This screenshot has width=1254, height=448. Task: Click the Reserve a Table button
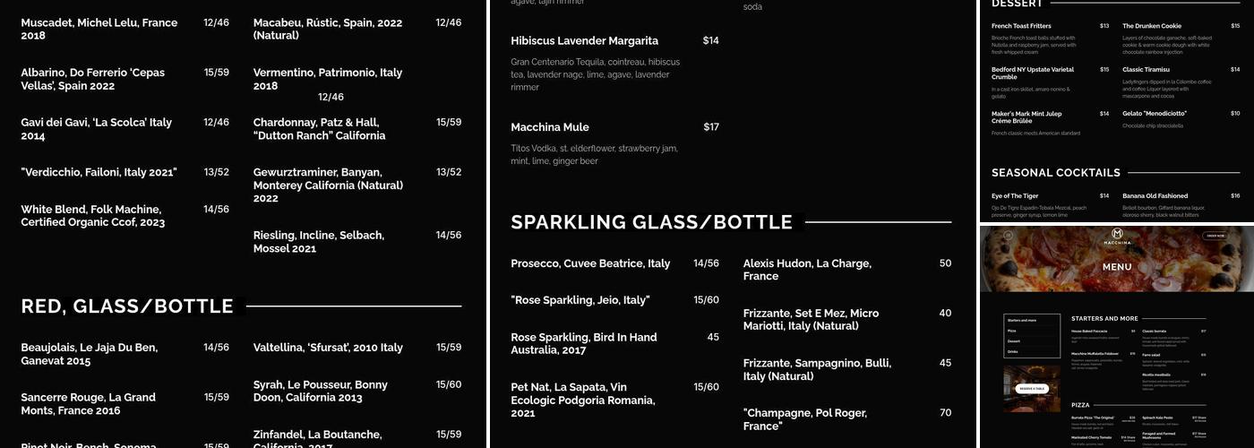(x=1032, y=389)
